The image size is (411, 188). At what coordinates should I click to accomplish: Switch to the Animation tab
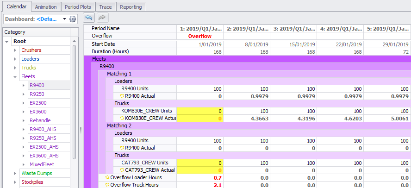pos(46,7)
